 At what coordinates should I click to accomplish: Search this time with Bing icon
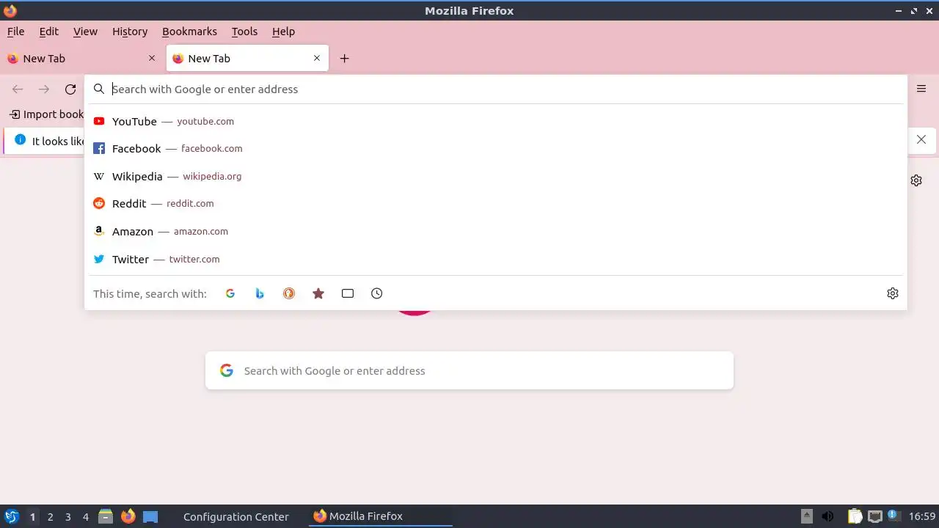click(260, 293)
